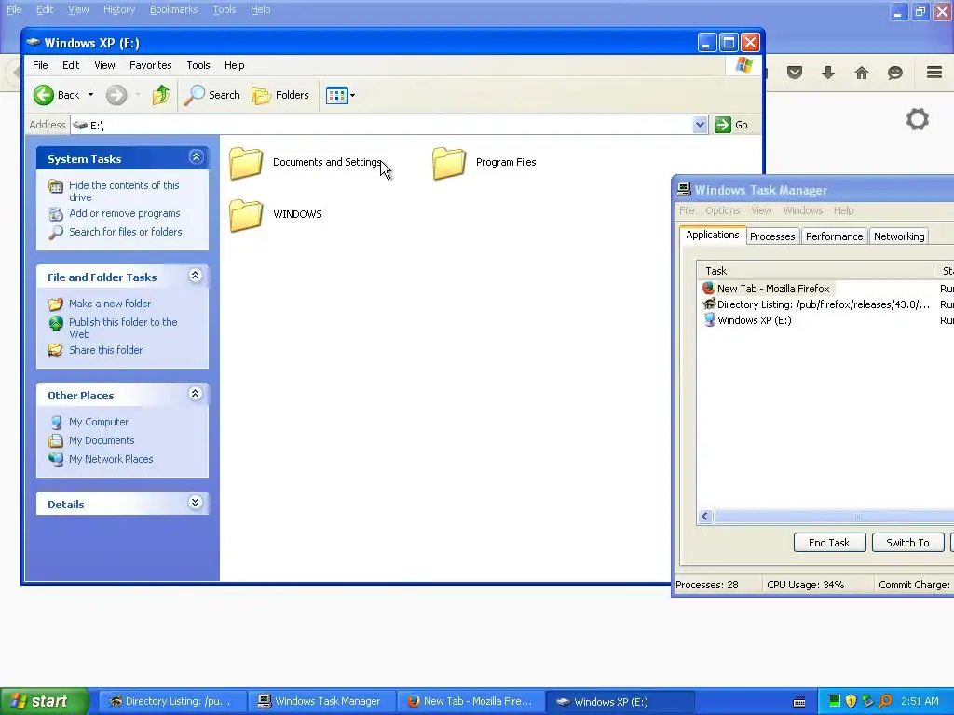Switch to New Tab Mozilla Firefox taskbar button
Screen dimensions: 954x715
coord(471,702)
